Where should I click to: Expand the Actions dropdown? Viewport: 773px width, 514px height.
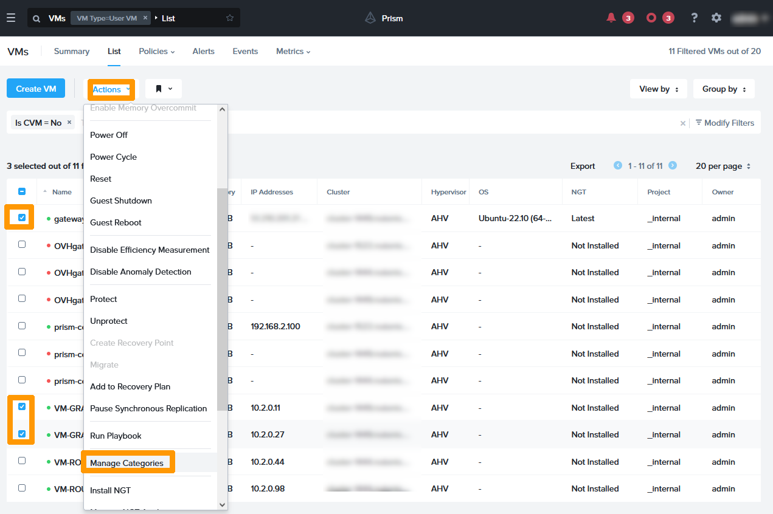point(111,89)
